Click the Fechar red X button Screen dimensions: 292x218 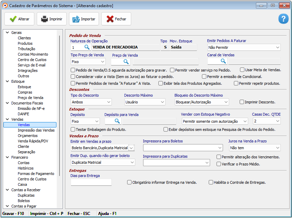pyautogui.click(x=116, y=19)
